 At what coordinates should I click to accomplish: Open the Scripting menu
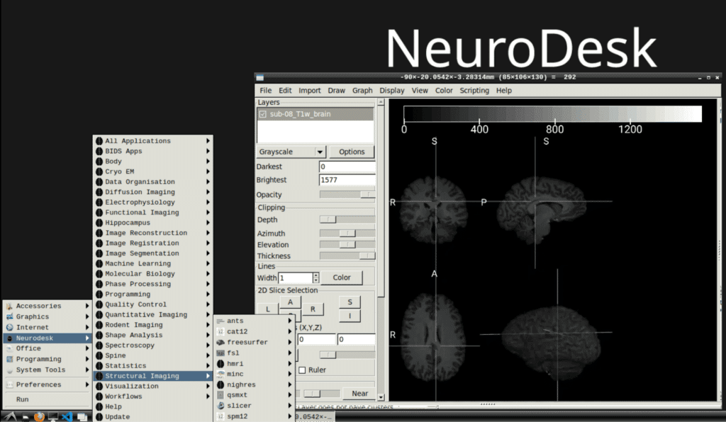[474, 91]
